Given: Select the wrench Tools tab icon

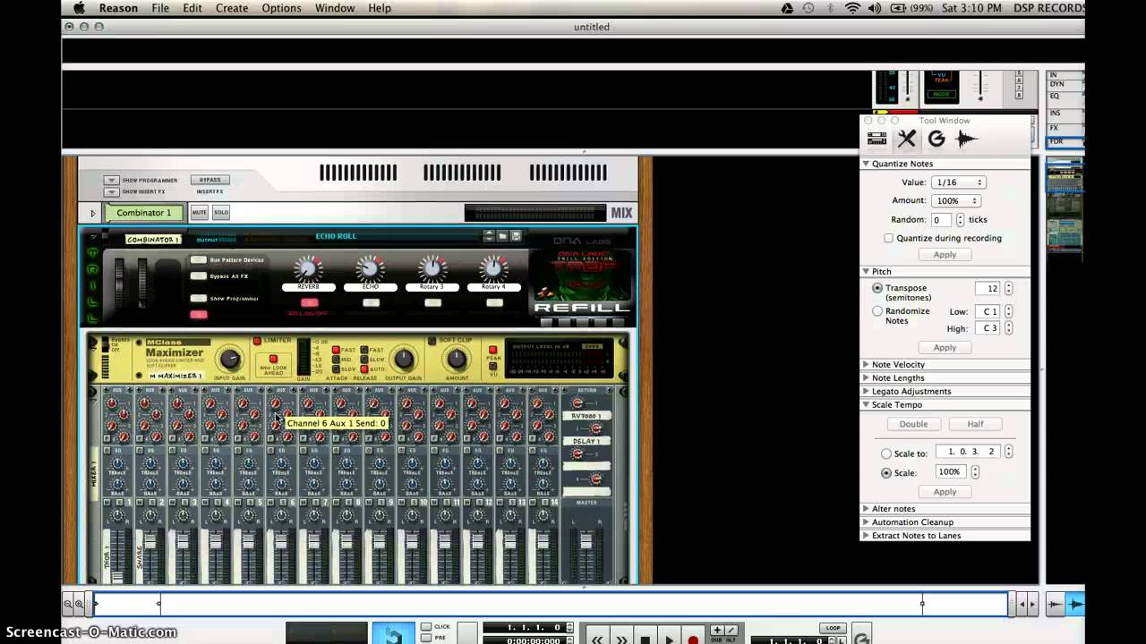Looking at the screenshot, I should 907,139.
